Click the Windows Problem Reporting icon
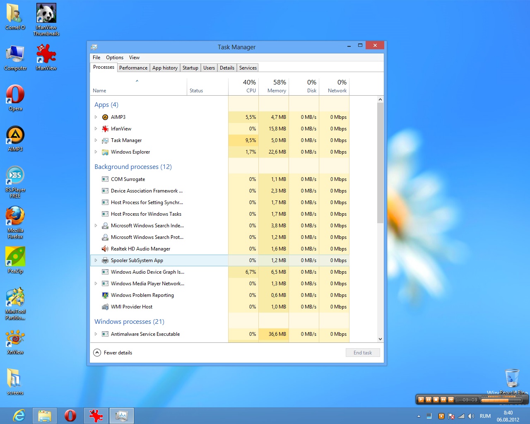This screenshot has height=424, width=530. coord(105,295)
